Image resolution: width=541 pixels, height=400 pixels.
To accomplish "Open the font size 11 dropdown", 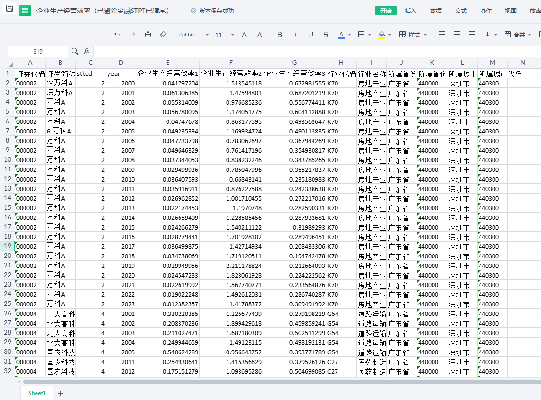I will (225, 35).
